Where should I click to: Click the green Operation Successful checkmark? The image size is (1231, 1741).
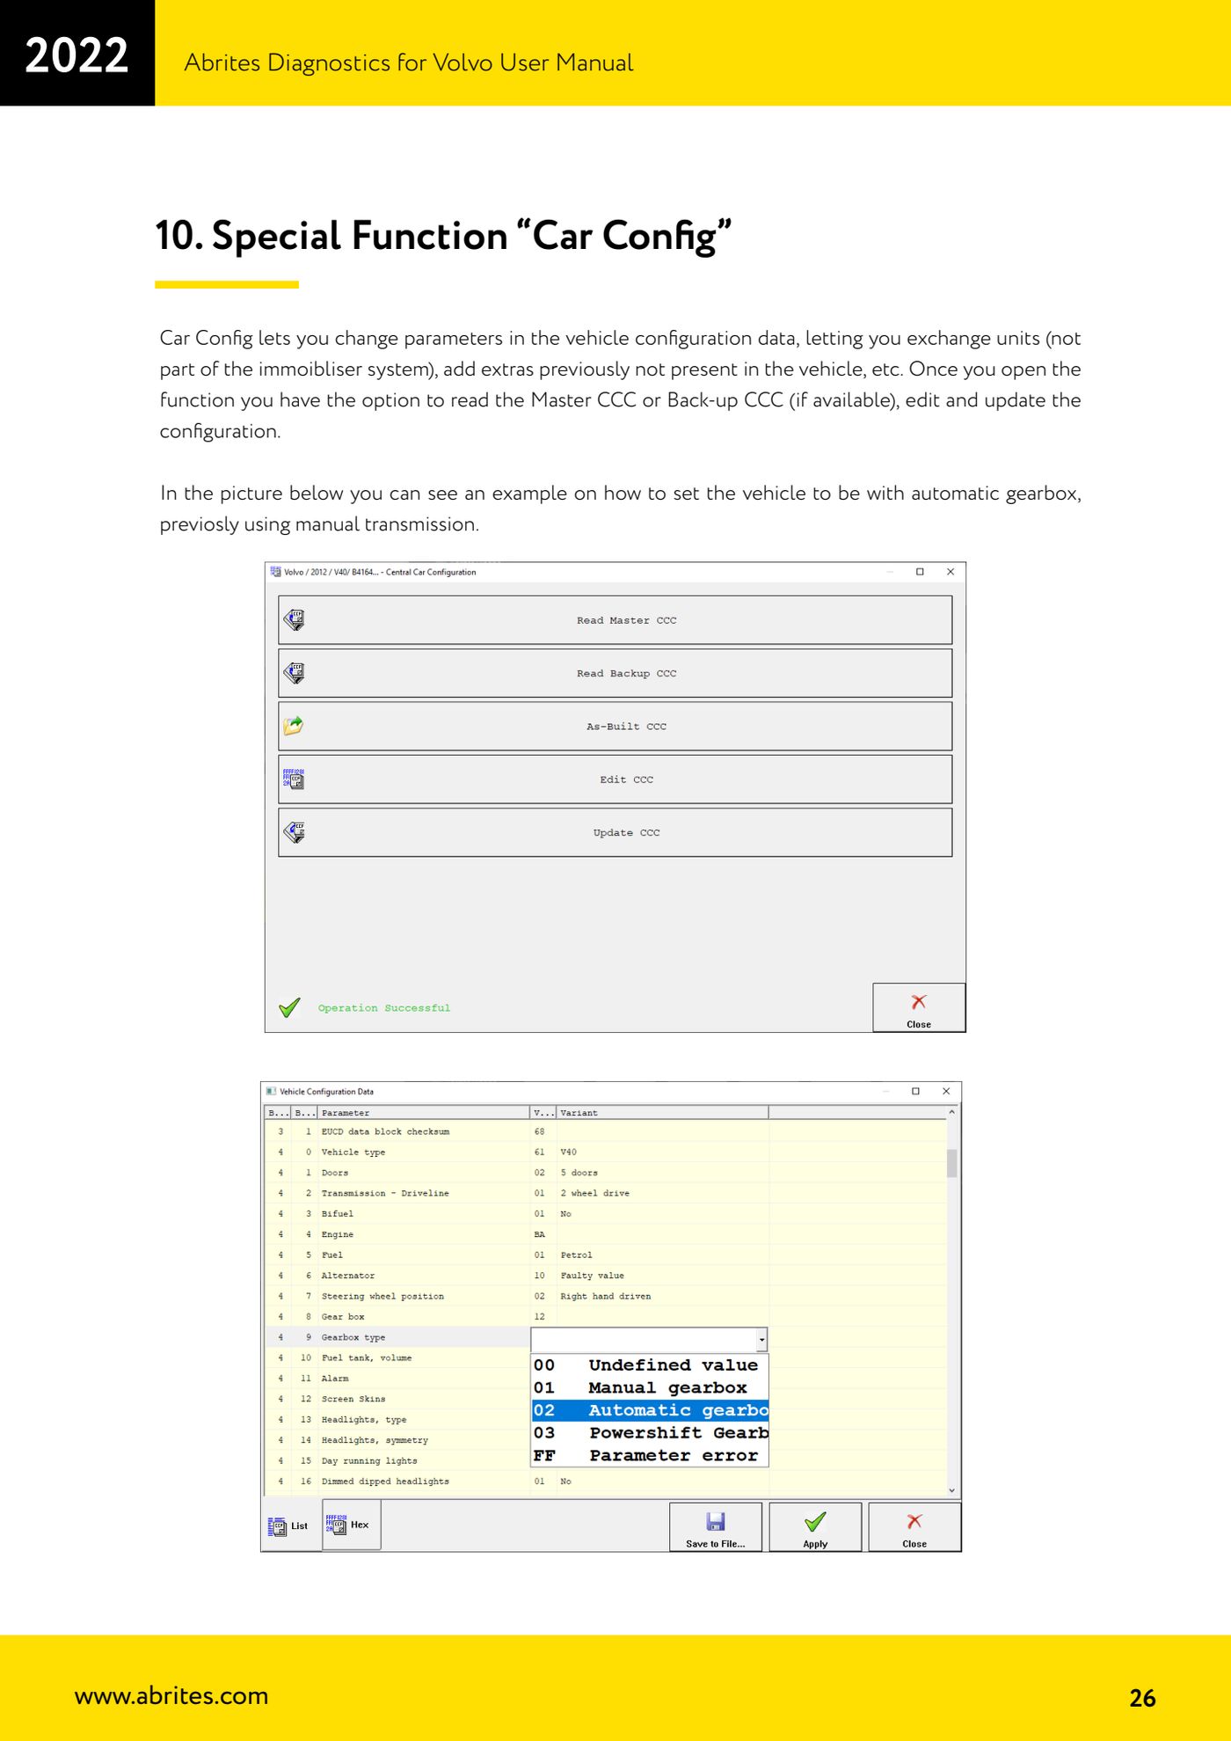click(289, 1007)
